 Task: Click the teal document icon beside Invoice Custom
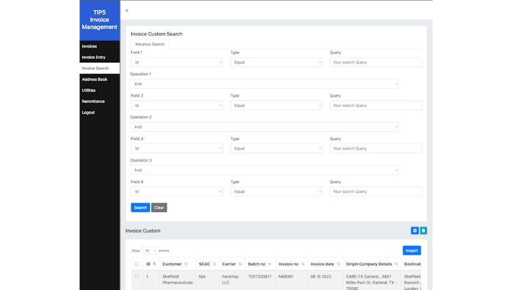[x=423, y=231]
